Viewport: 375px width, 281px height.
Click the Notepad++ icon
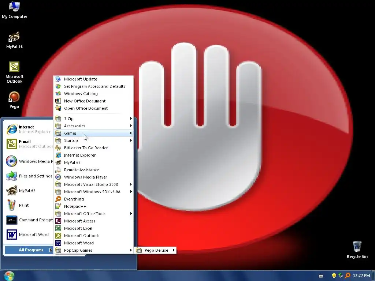[58, 206]
